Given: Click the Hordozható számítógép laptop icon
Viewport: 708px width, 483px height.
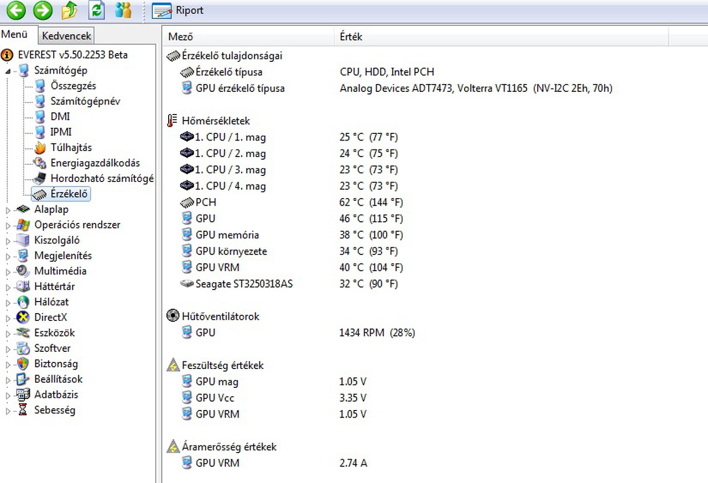Looking at the screenshot, I should tap(39, 179).
